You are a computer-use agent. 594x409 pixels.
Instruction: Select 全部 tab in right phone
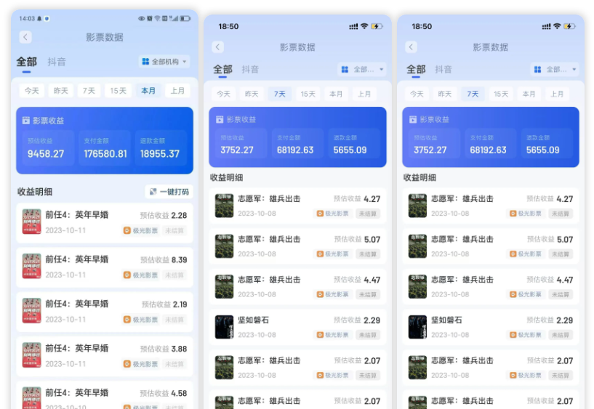[x=416, y=69]
